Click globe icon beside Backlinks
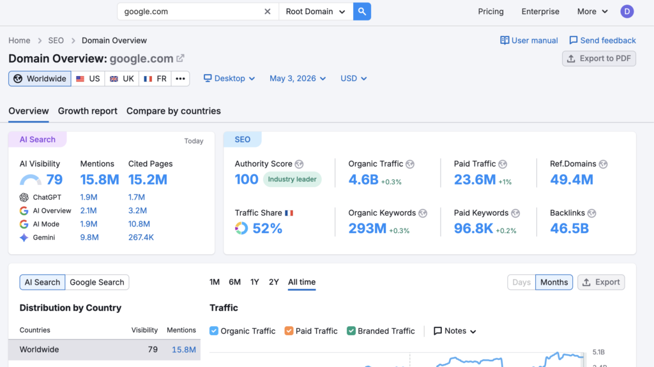Image resolution: width=654 pixels, height=367 pixels. [x=592, y=213]
